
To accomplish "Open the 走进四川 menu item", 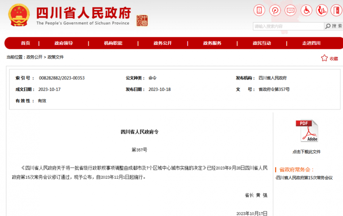I will [311, 43].
